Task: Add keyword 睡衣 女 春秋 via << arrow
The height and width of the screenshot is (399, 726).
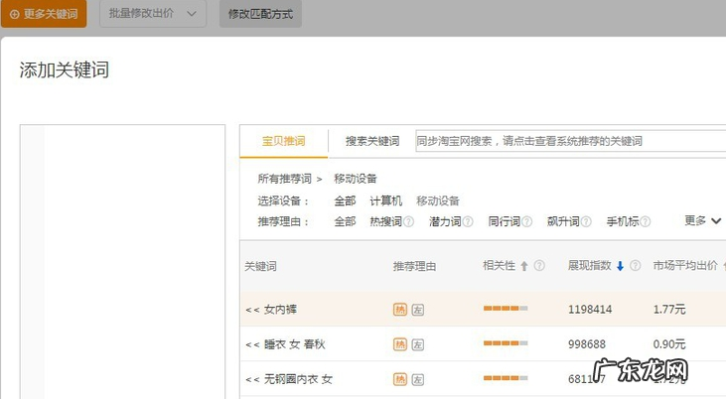Action: 252,344
